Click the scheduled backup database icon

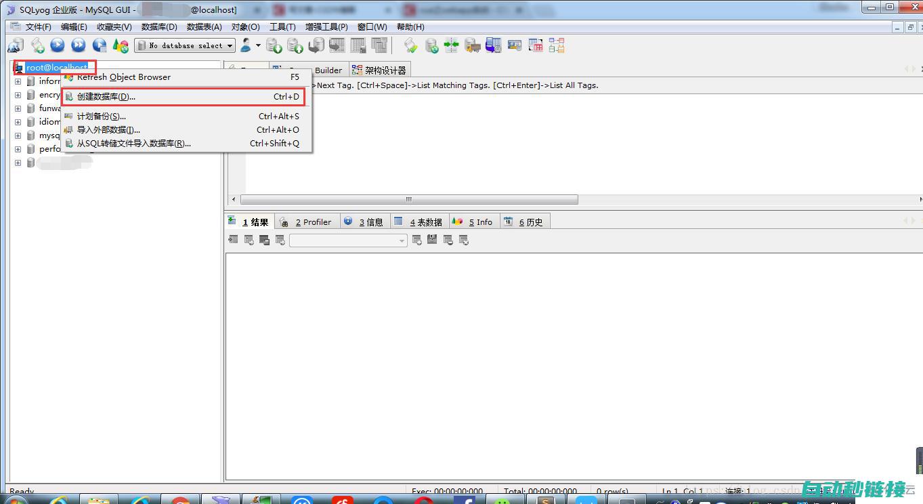click(494, 45)
